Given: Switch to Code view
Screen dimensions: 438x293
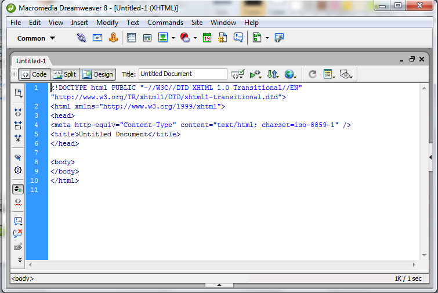Looking at the screenshot, I should click(x=34, y=74).
